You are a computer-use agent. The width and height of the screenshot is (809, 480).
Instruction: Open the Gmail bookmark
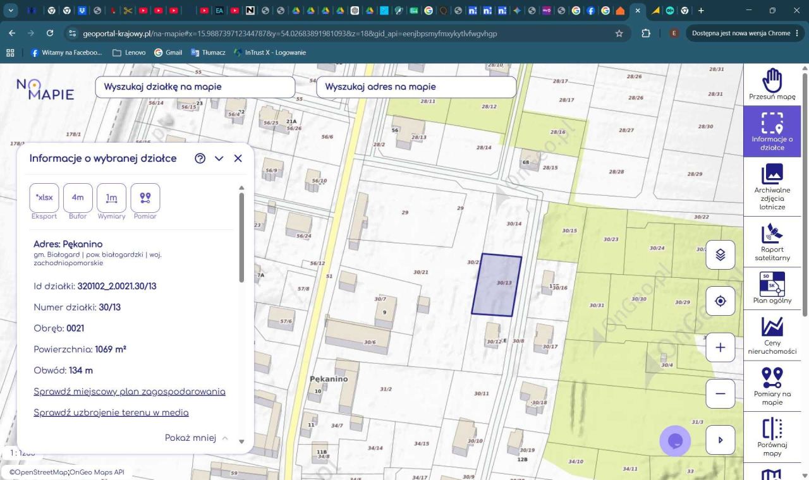(168, 52)
